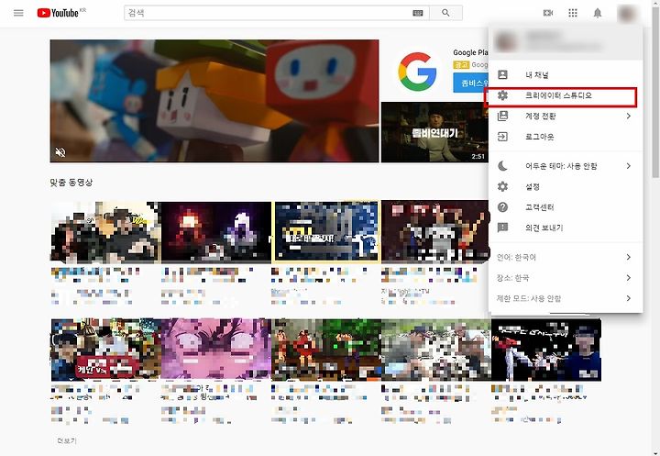Open the notifications bell
Image resolution: width=660 pixels, height=456 pixels.
(x=598, y=13)
